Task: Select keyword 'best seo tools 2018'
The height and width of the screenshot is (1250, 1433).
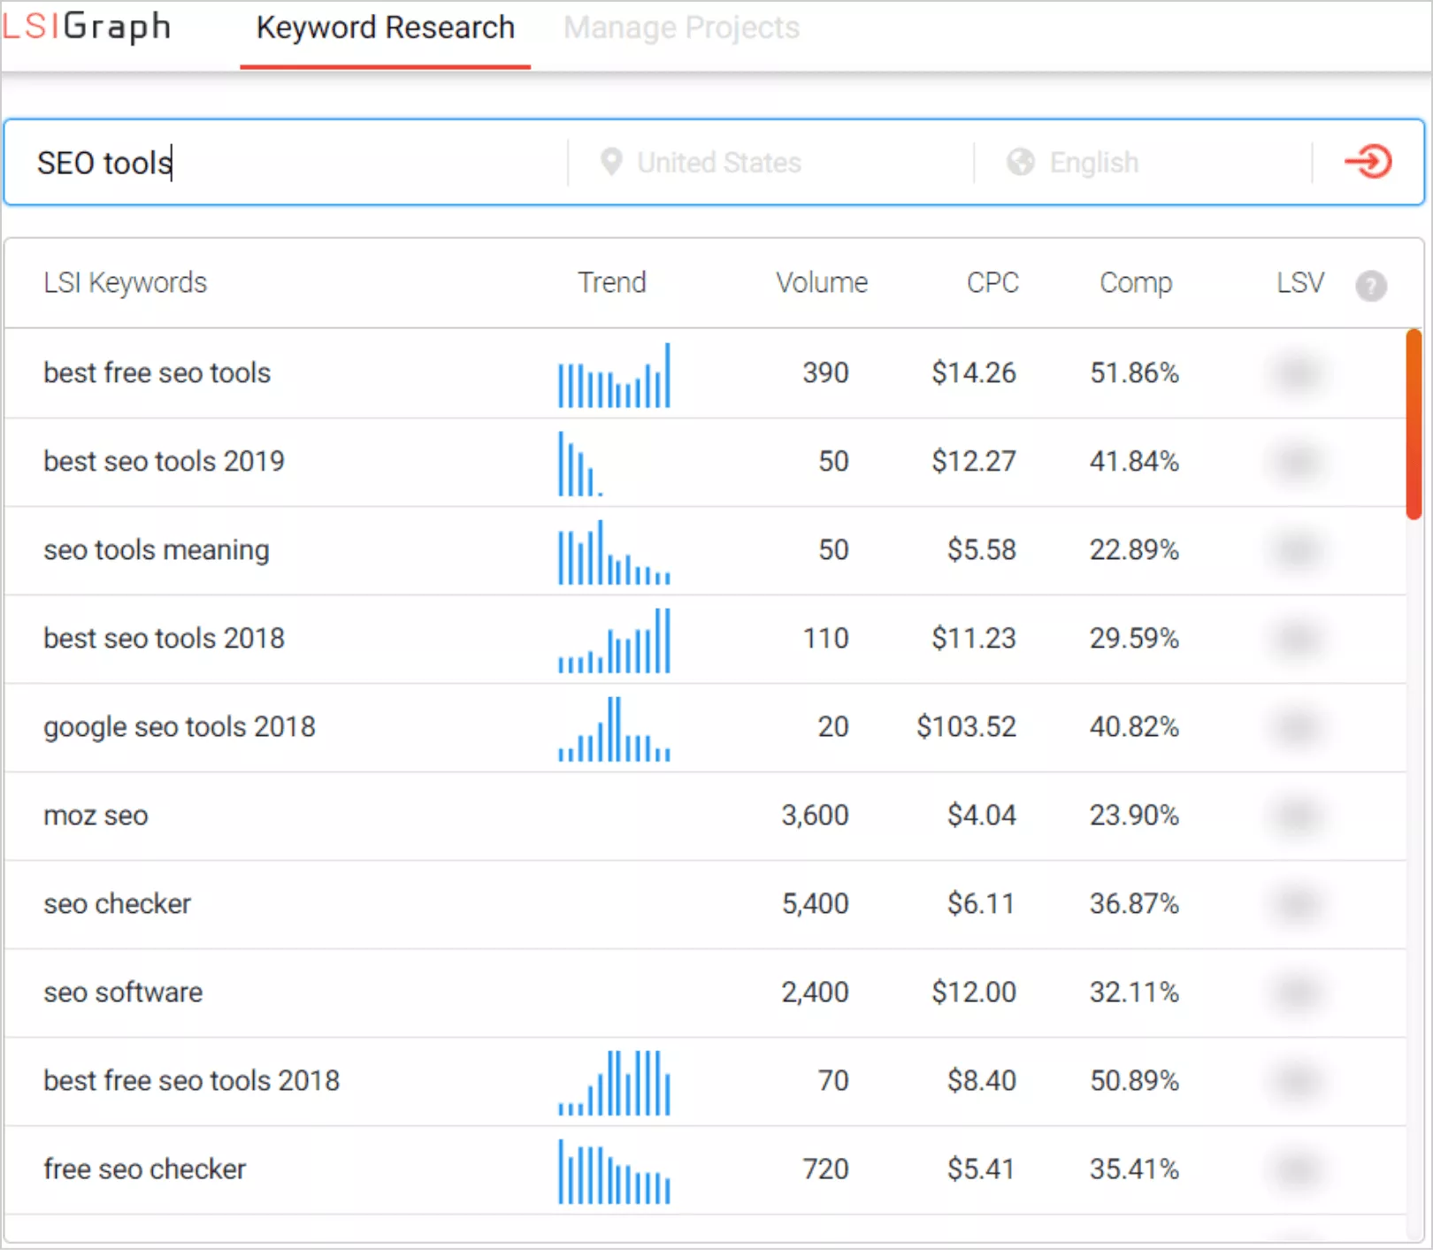Action: [x=164, y=638]
